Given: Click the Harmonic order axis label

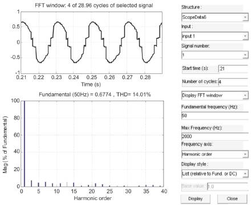Looking at the screenshot, I should tap(92, 198).
